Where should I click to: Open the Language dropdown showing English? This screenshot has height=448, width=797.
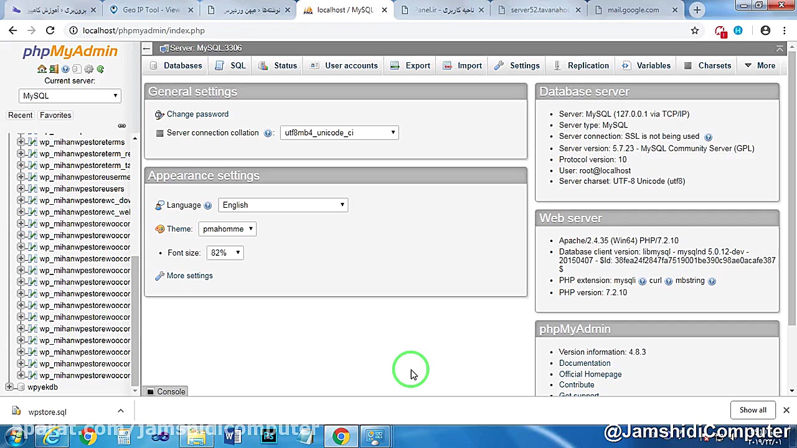pyautogui.click(x=283, y=205)
